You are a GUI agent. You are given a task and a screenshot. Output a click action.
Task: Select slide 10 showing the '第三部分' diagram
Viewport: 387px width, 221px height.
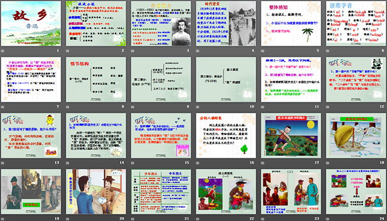pos(226,79)
